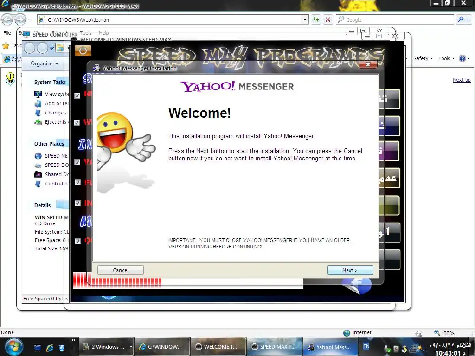Click the Control Panel icon in Other Places
The image size is (475, 356).
pyautogui.click(x=38, y=184)
